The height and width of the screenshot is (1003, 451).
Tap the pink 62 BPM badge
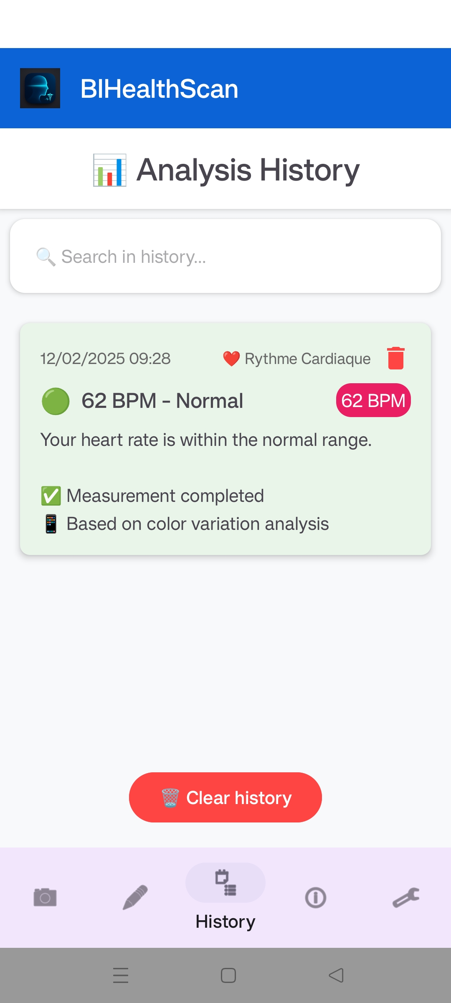[x=373, y=400]
